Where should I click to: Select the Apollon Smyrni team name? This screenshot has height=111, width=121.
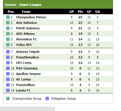pyautogui.click(x=28, y=74)
